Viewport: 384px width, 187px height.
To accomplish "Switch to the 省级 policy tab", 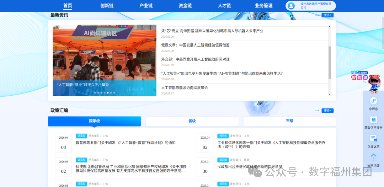I will pyautogui.click(x=192, y=121).
